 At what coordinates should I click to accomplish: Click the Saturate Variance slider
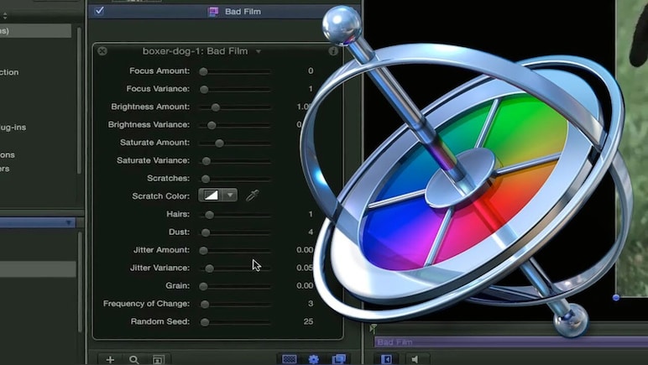[235, 161]
